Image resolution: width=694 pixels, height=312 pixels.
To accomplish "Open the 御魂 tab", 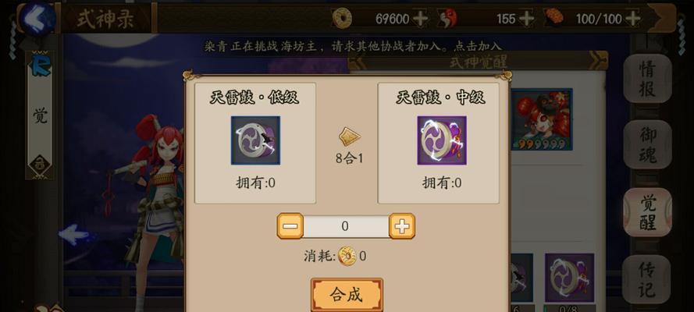I will (x=647, y=144).
